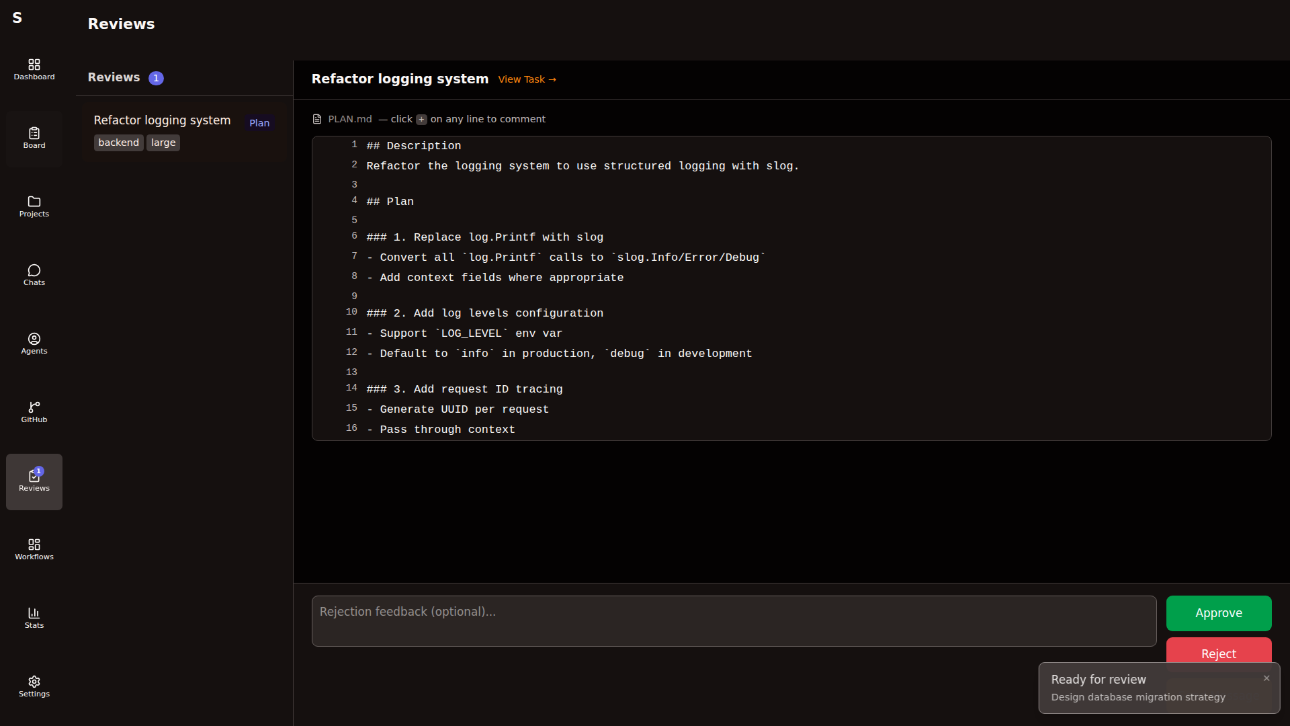Image resolution: width=1290 pixels, height=726 pixels.
Task: Open the Agents icon in sidebar
Action: 34,344
